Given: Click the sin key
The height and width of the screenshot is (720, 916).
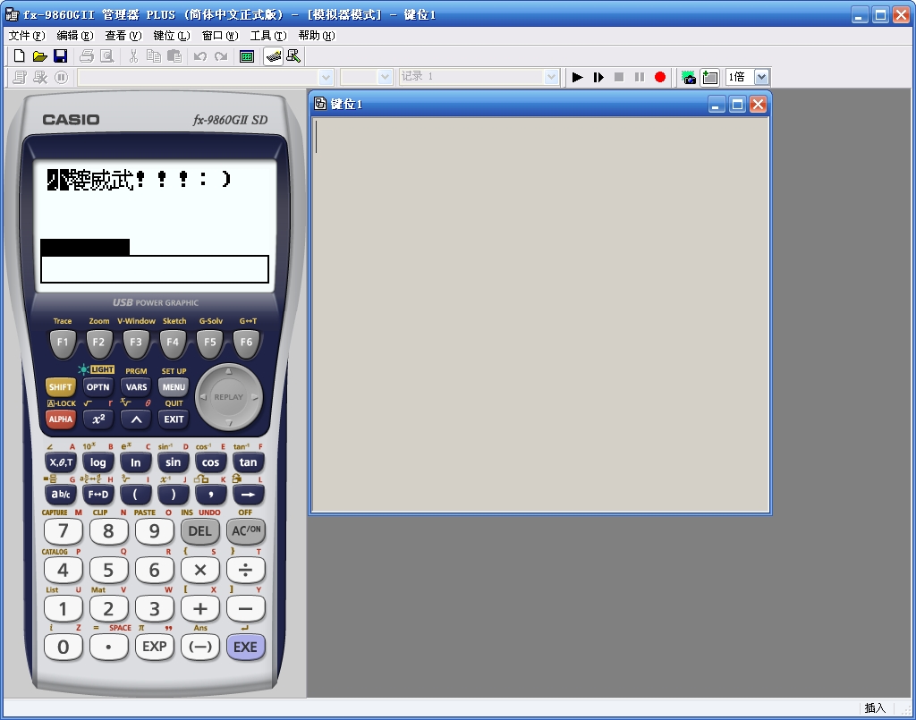Looking at the screenshot, I should click(173, 462).
